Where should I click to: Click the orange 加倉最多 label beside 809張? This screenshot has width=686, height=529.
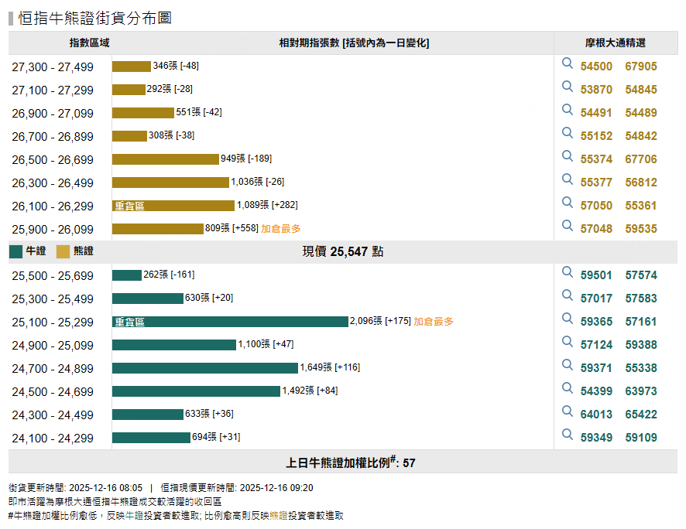[281, 228]
